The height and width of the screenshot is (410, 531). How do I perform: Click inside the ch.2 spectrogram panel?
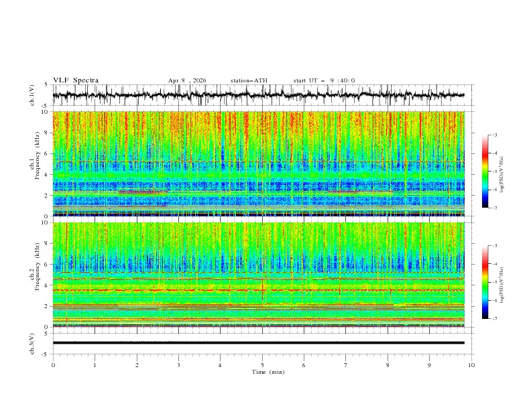coord(258,275)
